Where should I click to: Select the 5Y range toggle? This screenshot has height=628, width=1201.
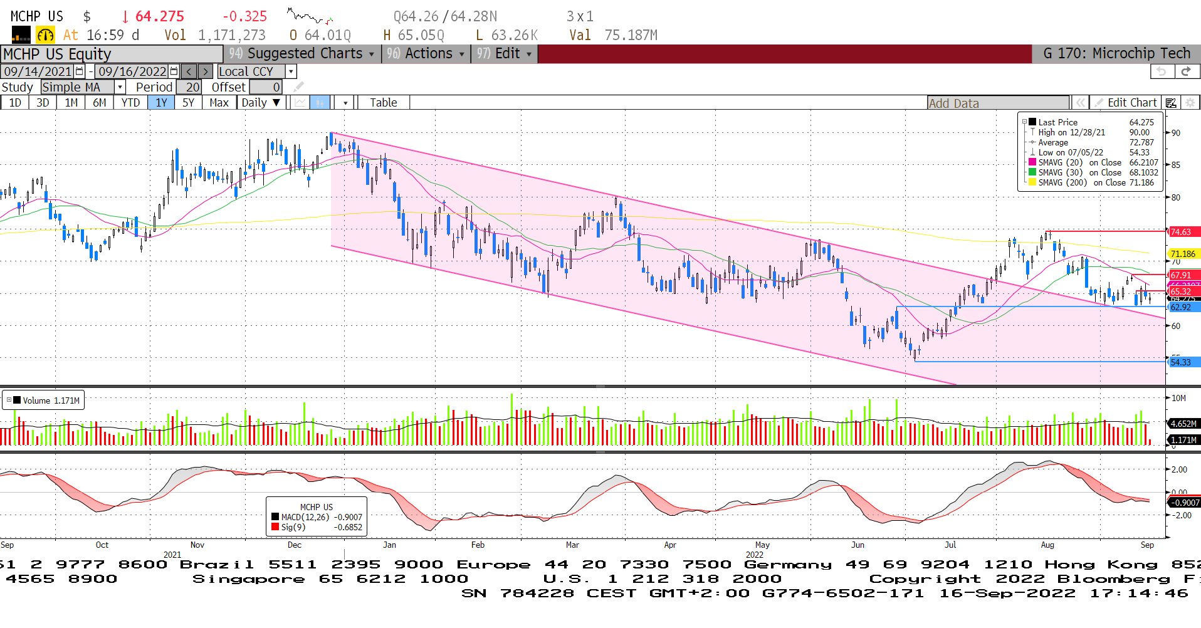tap(188, 103)
